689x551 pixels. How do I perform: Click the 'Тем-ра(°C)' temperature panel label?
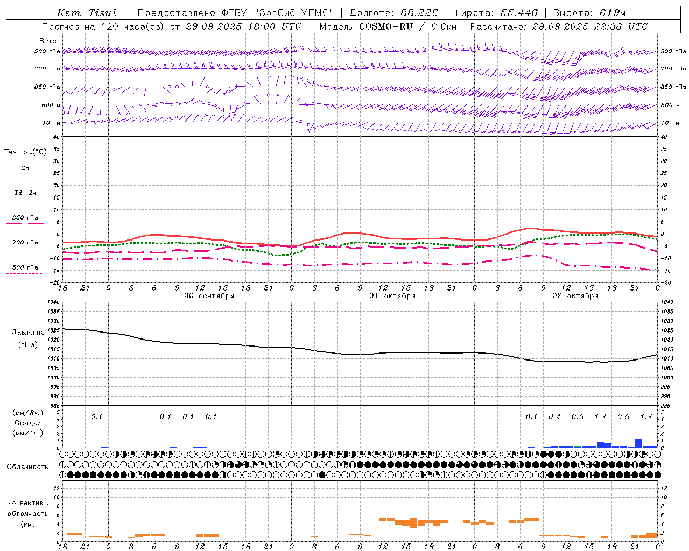25,152
